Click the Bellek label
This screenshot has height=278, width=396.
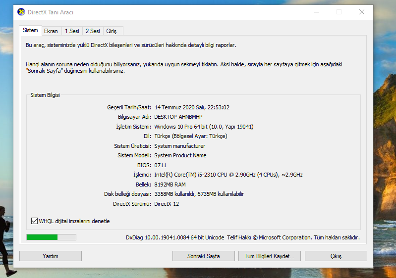[x=143, y=185]
